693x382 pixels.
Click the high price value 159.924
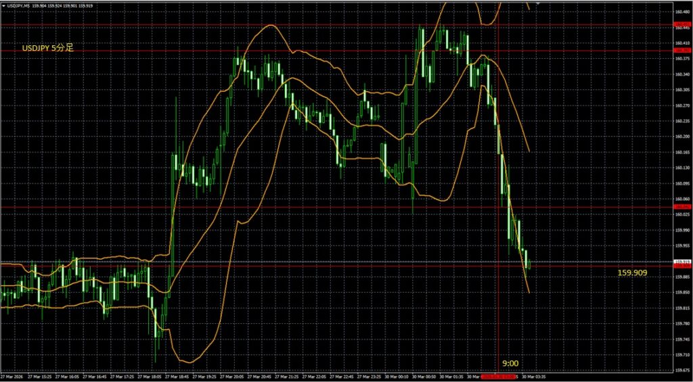pos(55,5)
